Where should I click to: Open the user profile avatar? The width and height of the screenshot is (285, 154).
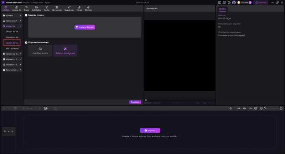[x=234, y=2]
